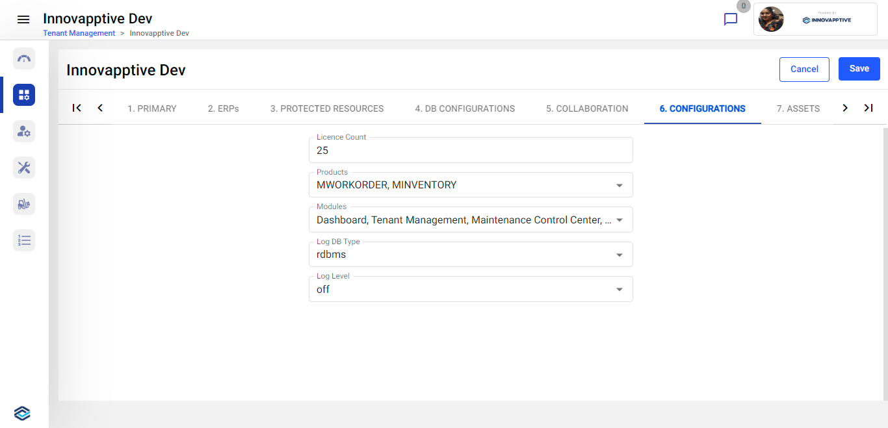
Task: Select the 6. CONFIGURATIONS tab
Action: coord(703,108)
